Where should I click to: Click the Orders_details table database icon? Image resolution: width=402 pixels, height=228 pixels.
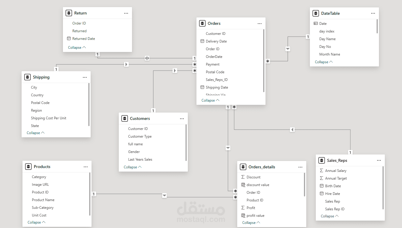(x=243, y=167)
